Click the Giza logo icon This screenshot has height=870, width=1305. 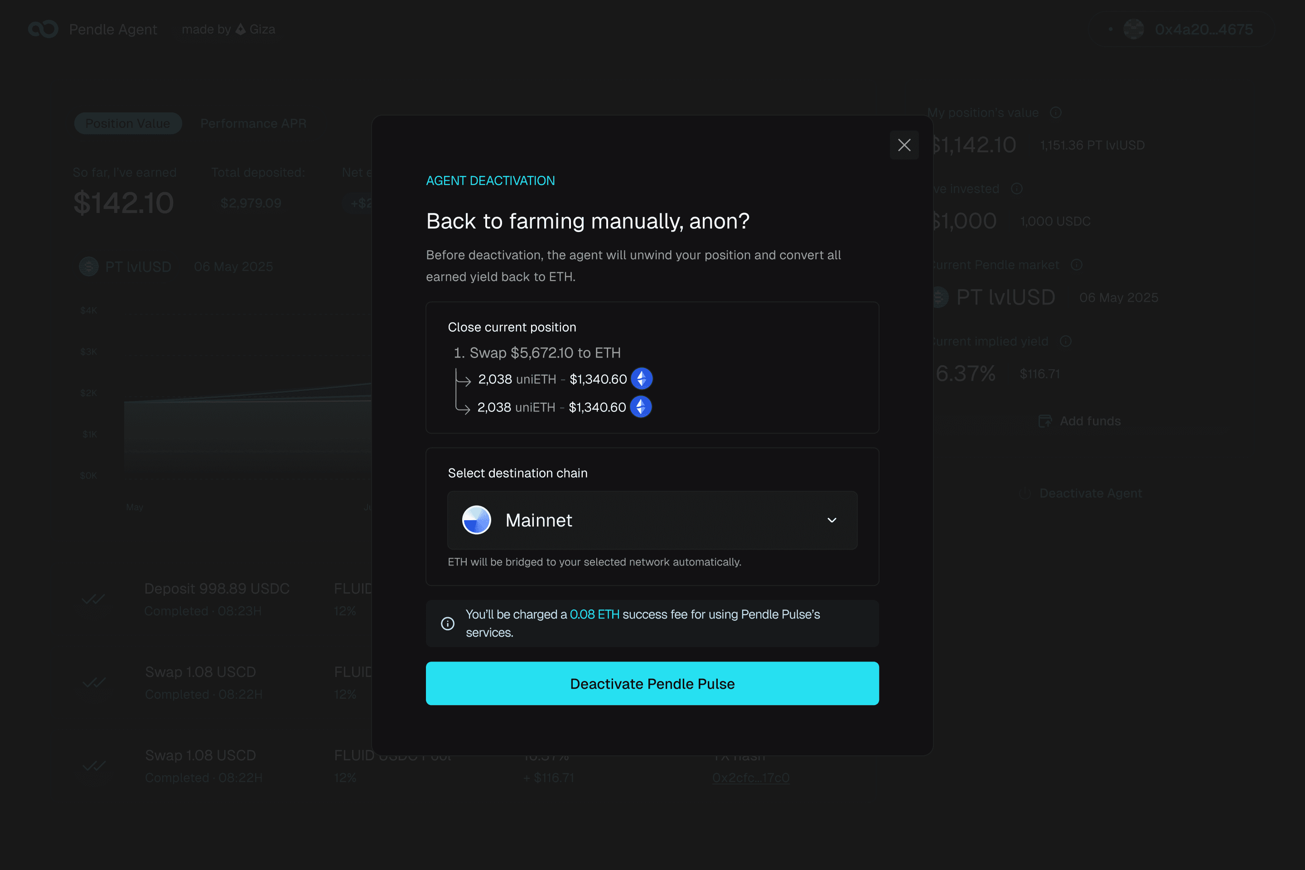pos(240,29)
